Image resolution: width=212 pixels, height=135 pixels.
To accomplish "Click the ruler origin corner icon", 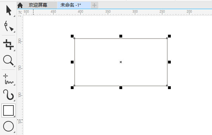I will pyautogui.click(x=20, y=12).
